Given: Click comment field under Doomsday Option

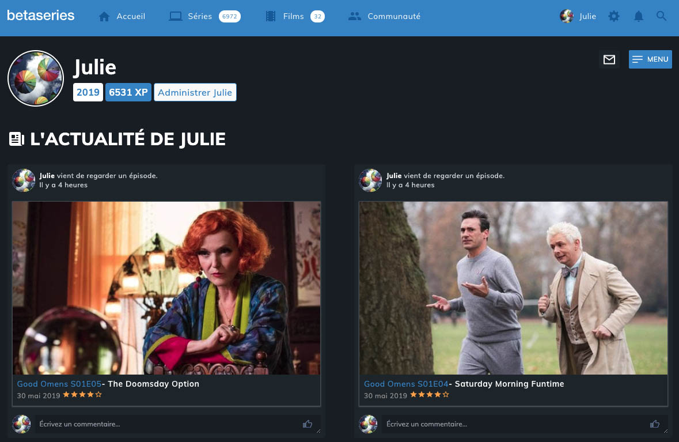Looking at the screenshot, I should pyautogui.click(x=167, y=424).
